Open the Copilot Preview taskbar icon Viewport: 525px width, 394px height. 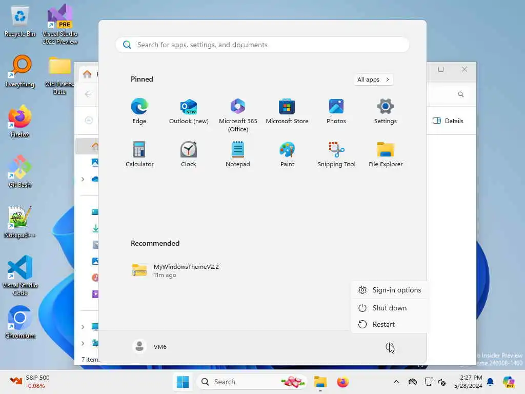click(x=509, y=382)
